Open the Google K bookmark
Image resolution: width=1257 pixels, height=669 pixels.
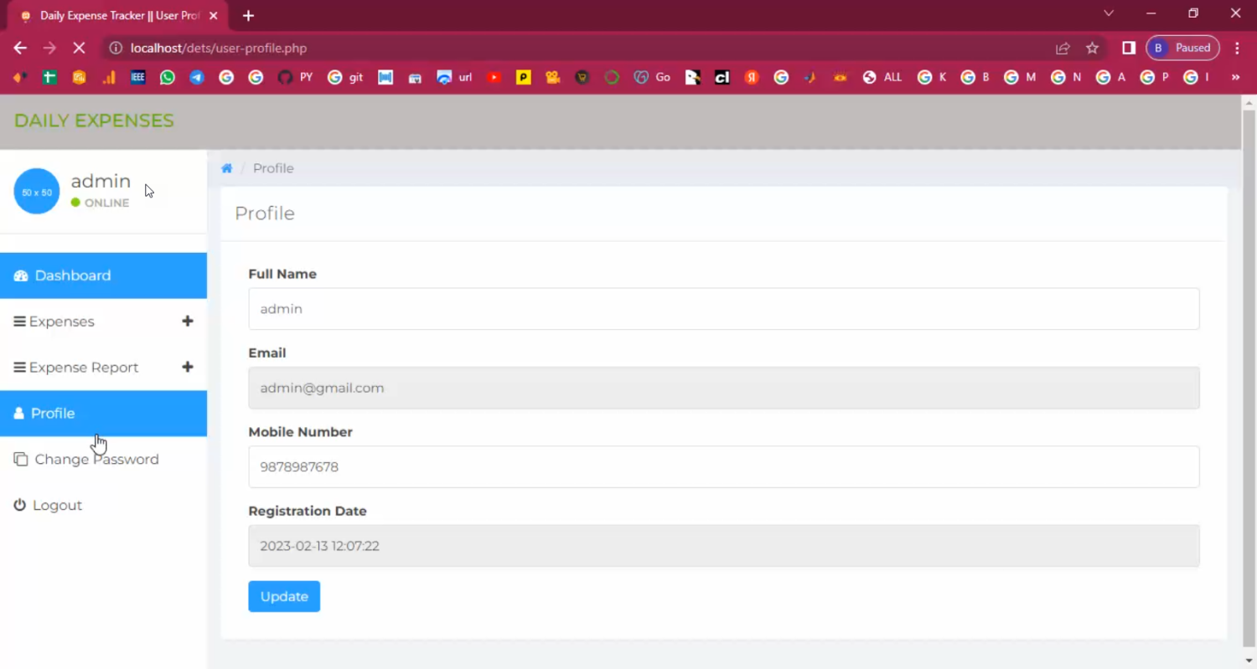coord(932,77)
